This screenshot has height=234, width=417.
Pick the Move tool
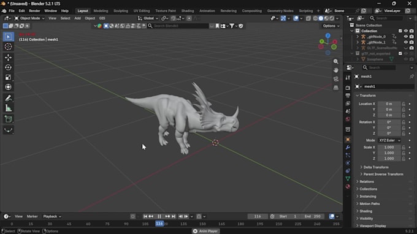tap(8, 58)
